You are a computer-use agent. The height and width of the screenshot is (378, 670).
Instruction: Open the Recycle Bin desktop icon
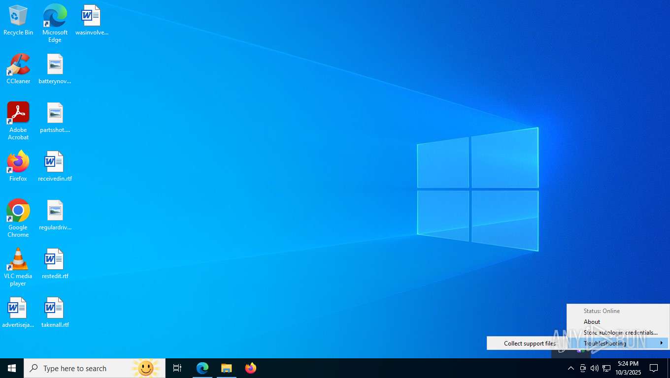(x=18, y=21)
